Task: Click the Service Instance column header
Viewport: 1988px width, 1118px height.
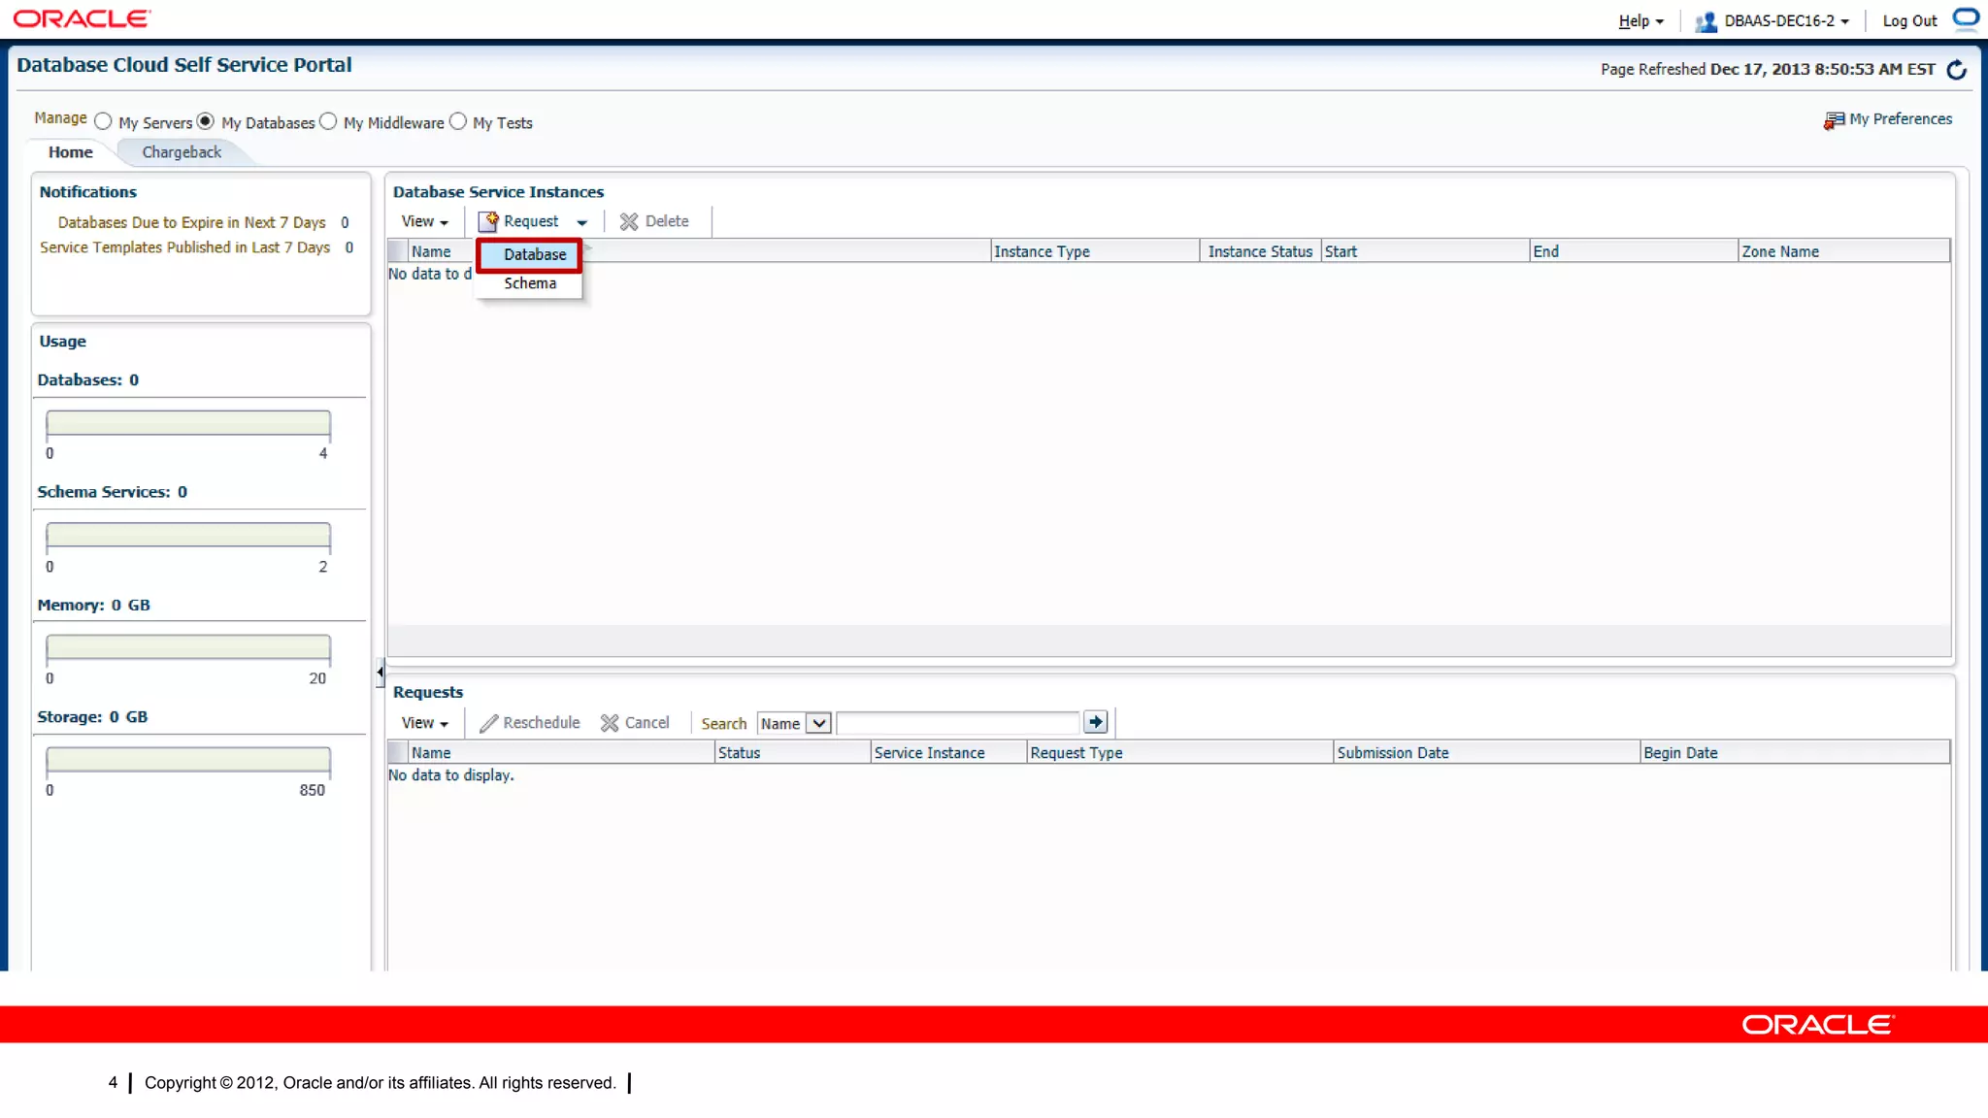Action: tap(948, 753)
